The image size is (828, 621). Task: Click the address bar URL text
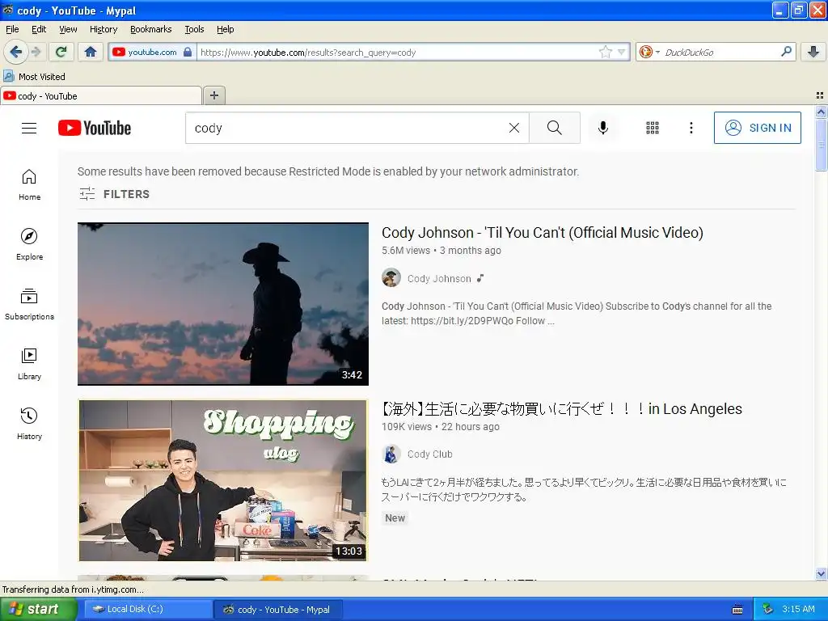point(308,53)
